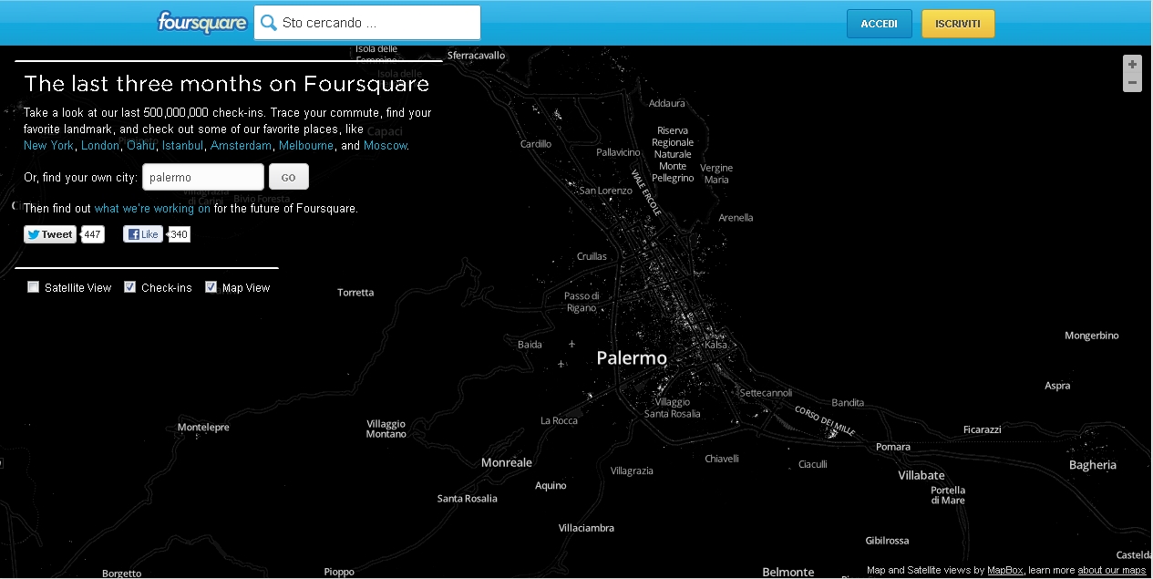Click the Addaura map label
This screenshot has width=1153, height=579.
pyautogui.click(x=667, y=103)
